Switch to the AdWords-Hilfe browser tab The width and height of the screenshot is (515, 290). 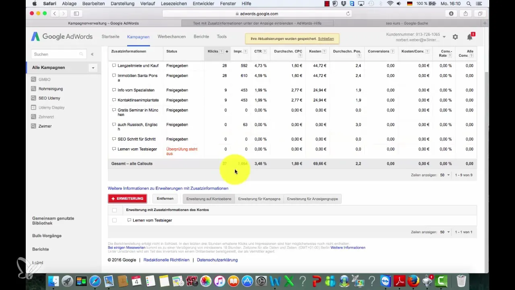tap(257, 23)
